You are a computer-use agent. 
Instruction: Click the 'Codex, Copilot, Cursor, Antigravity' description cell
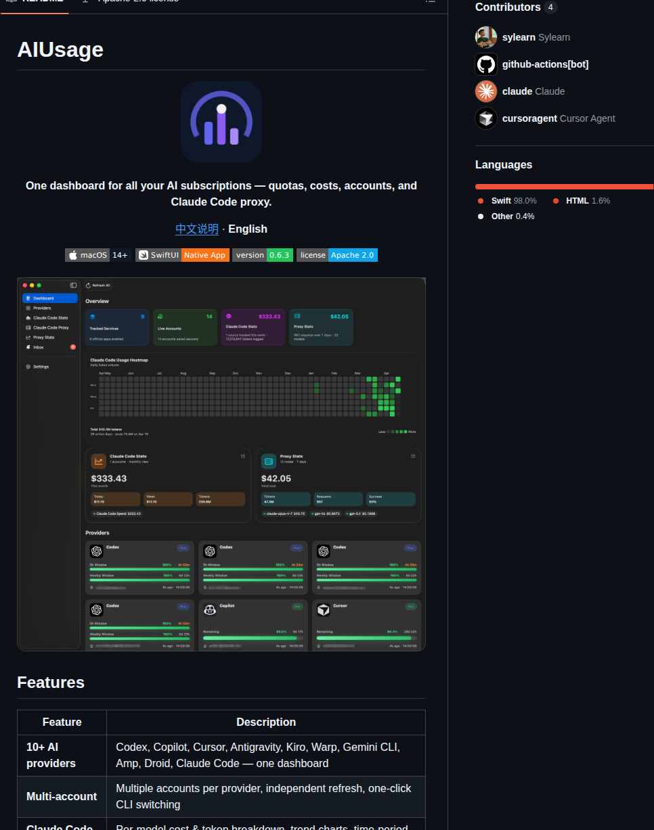[x=266, y=756]
